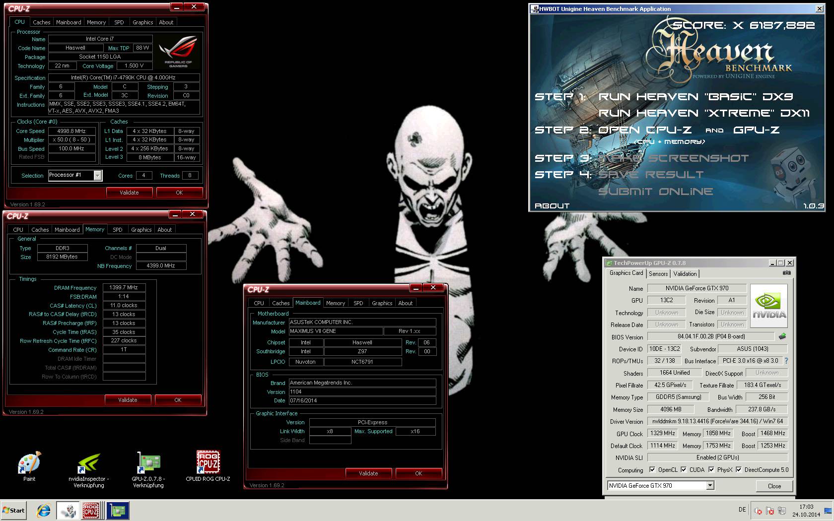Open the CPU tab in Mainboard CPU-Z window
The height and width of the screenshot is (521, 834).
click(x=259, y=303)
